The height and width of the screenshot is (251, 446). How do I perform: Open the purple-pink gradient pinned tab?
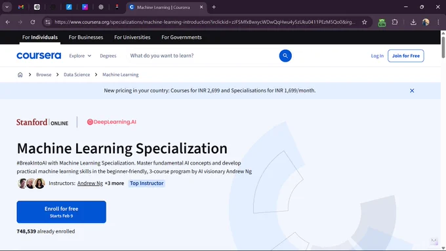point(85,7)
